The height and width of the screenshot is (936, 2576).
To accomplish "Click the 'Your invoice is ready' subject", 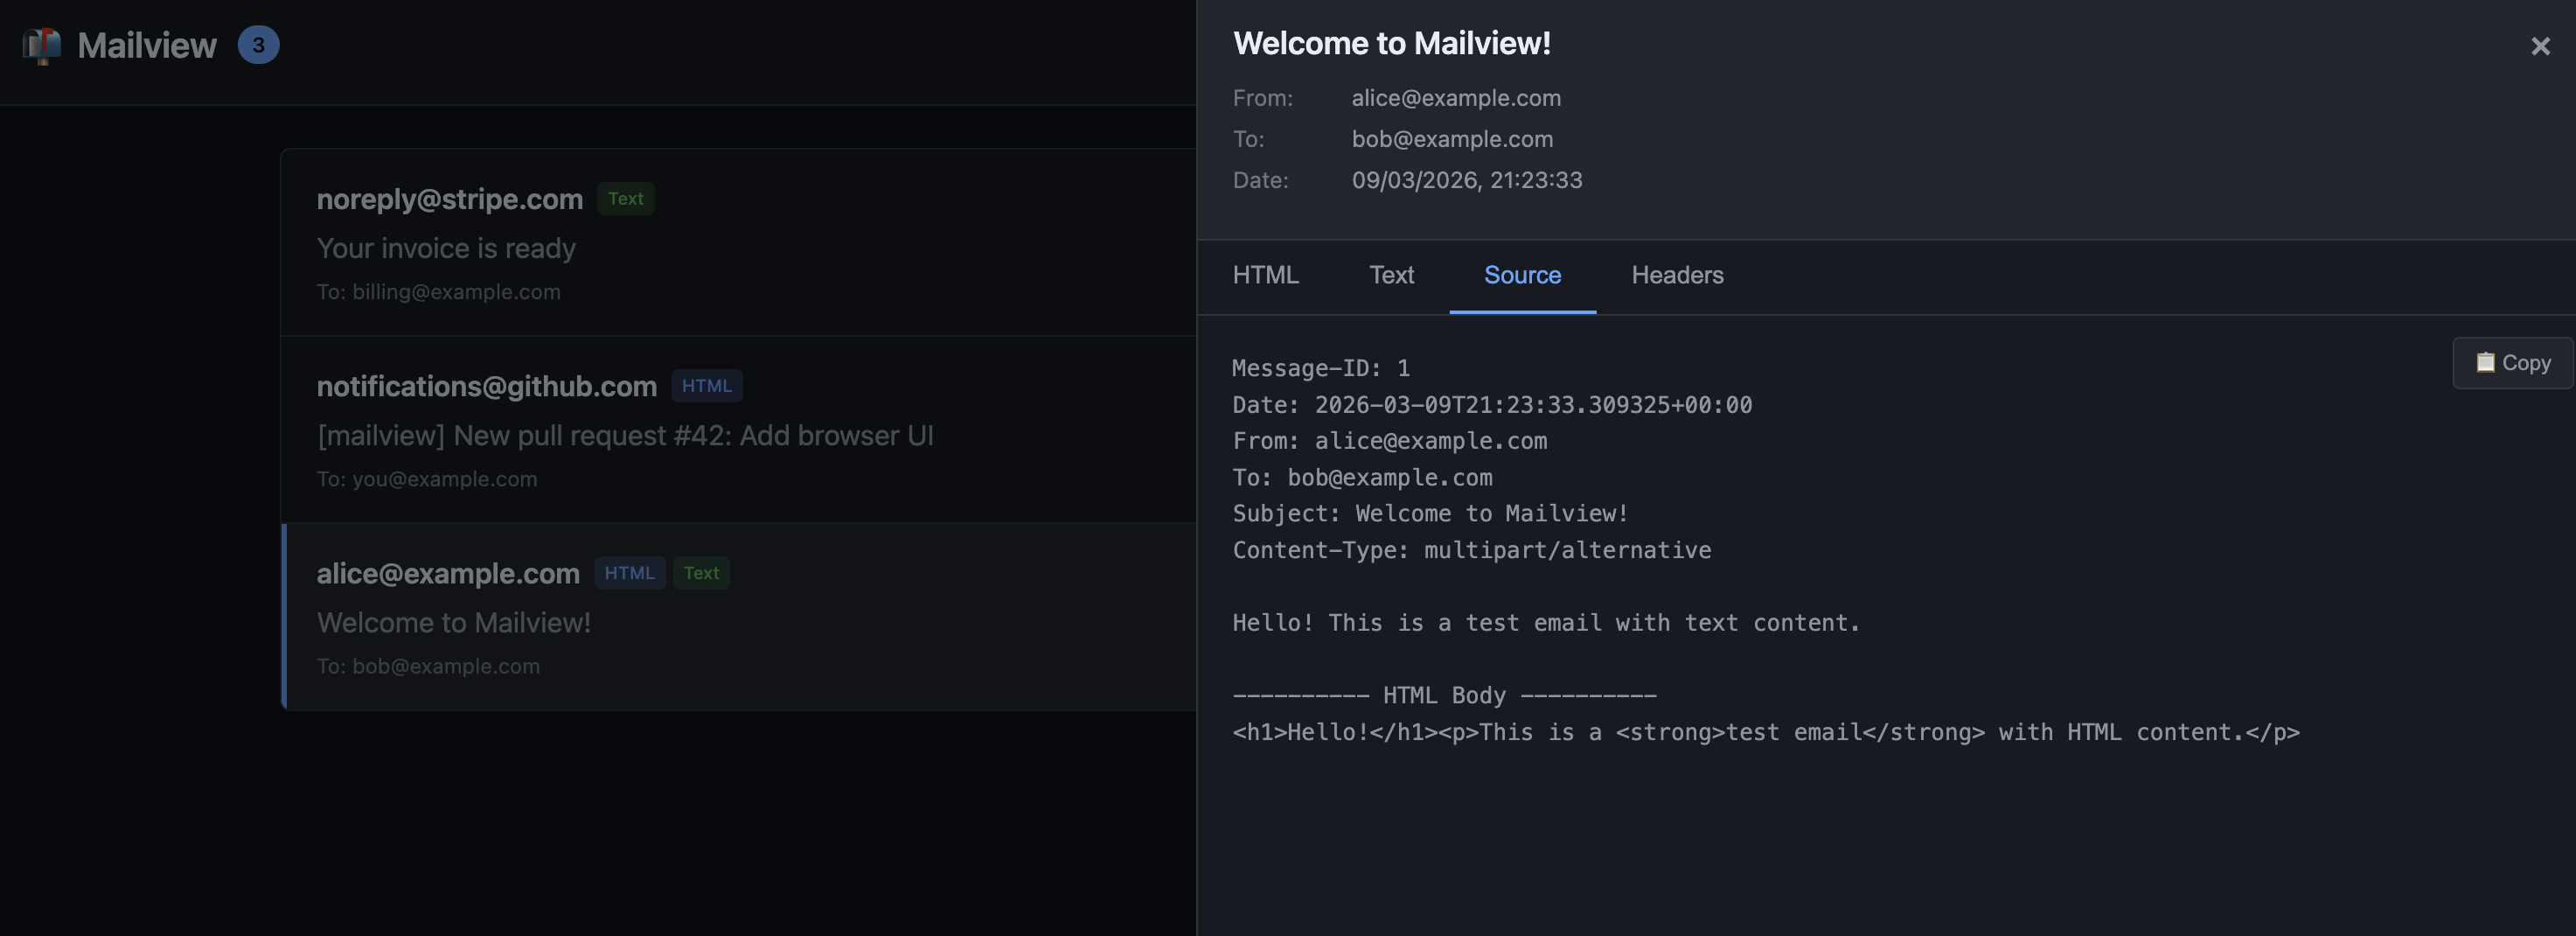I will click(446, 248).
